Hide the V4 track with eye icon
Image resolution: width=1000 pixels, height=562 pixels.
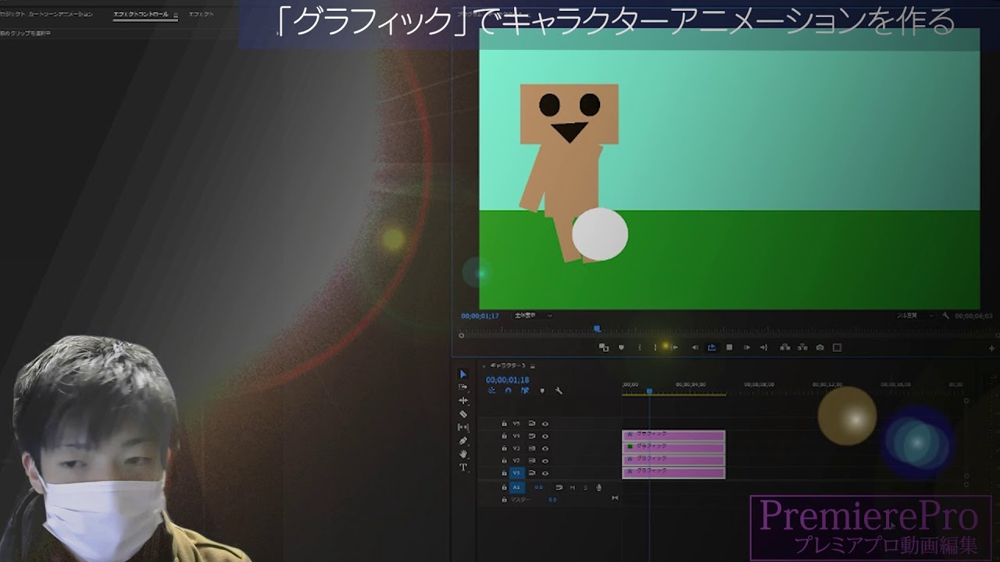545,436
